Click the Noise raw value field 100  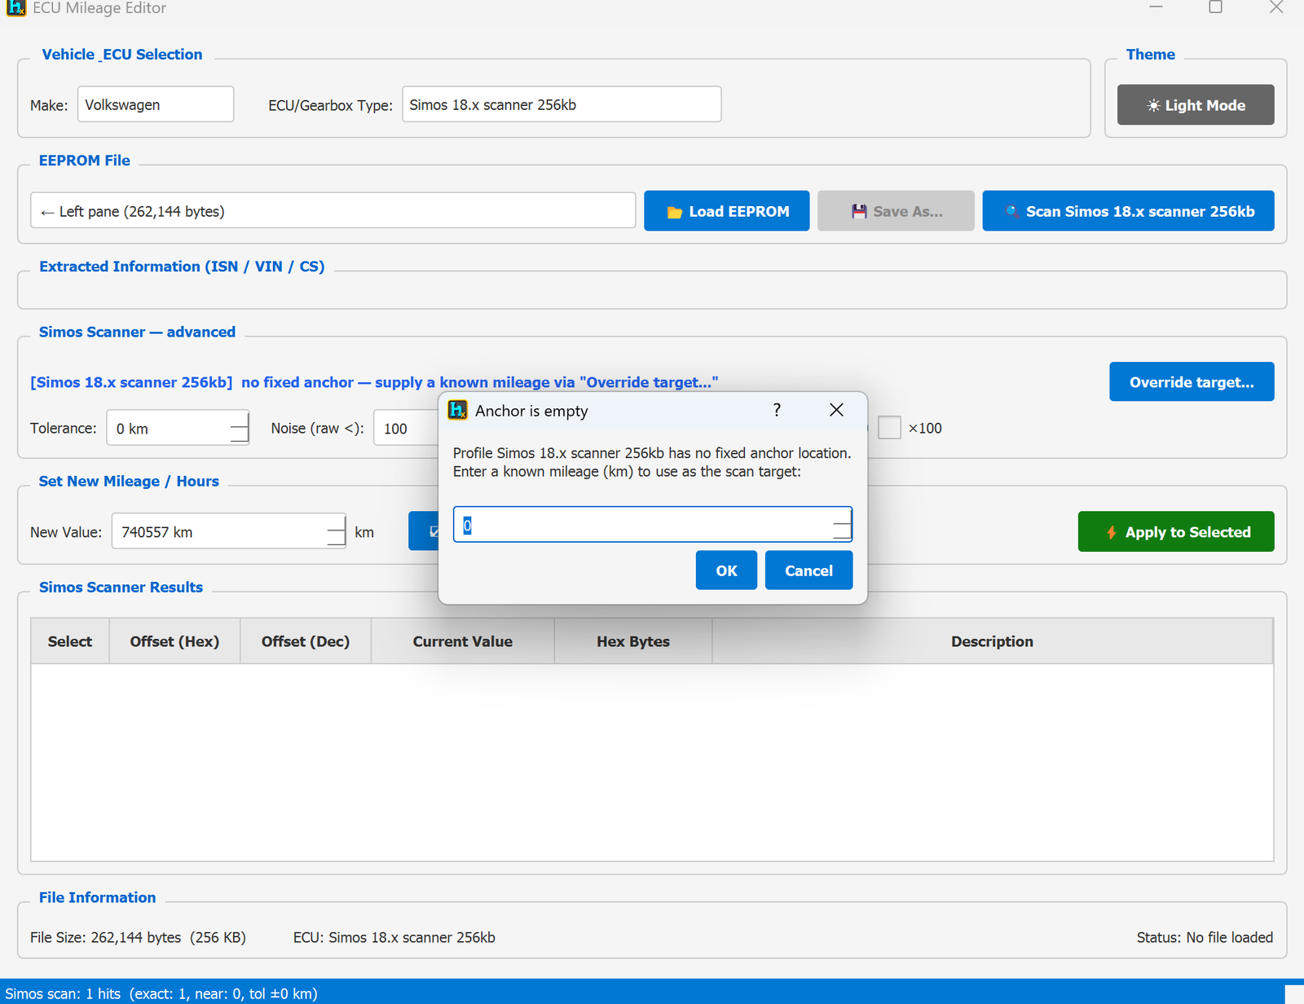coord(406,428)
